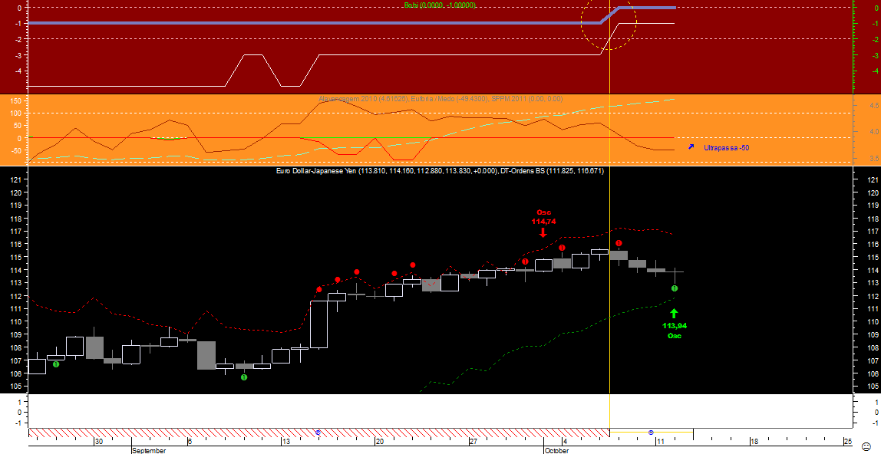Image resolution: width=881 pixels, height=454 pixels.
Task: Click the blue arrow beside Ultrapassa -50
Action: [x=691, y=147]
